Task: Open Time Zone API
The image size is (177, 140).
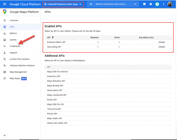Action: (54, 109)
